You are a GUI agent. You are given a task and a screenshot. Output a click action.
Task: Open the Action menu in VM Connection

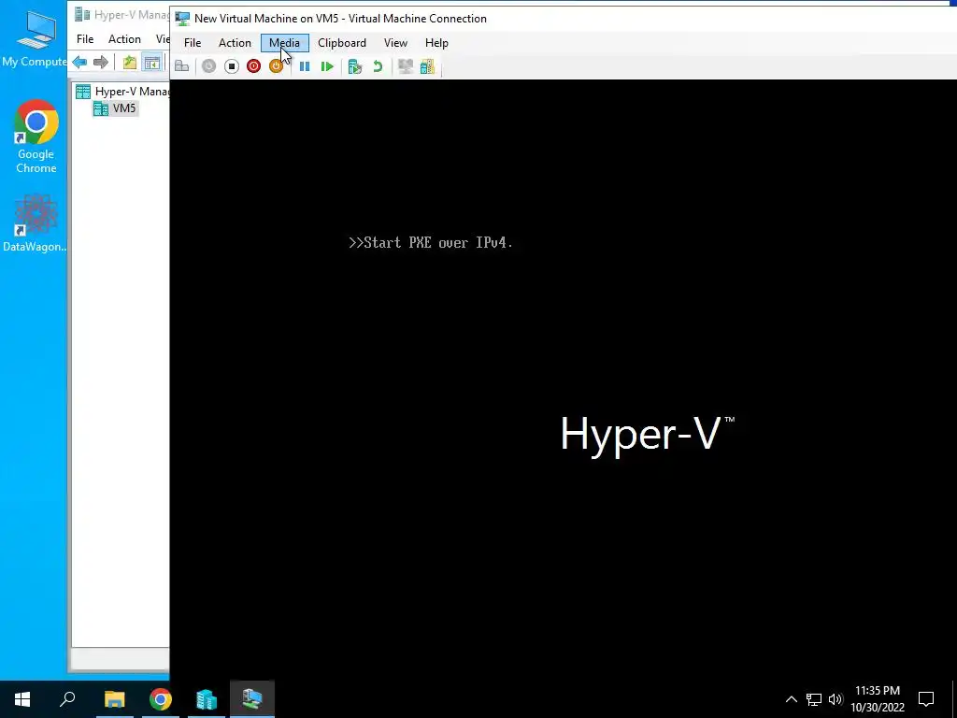click(235, 43)
